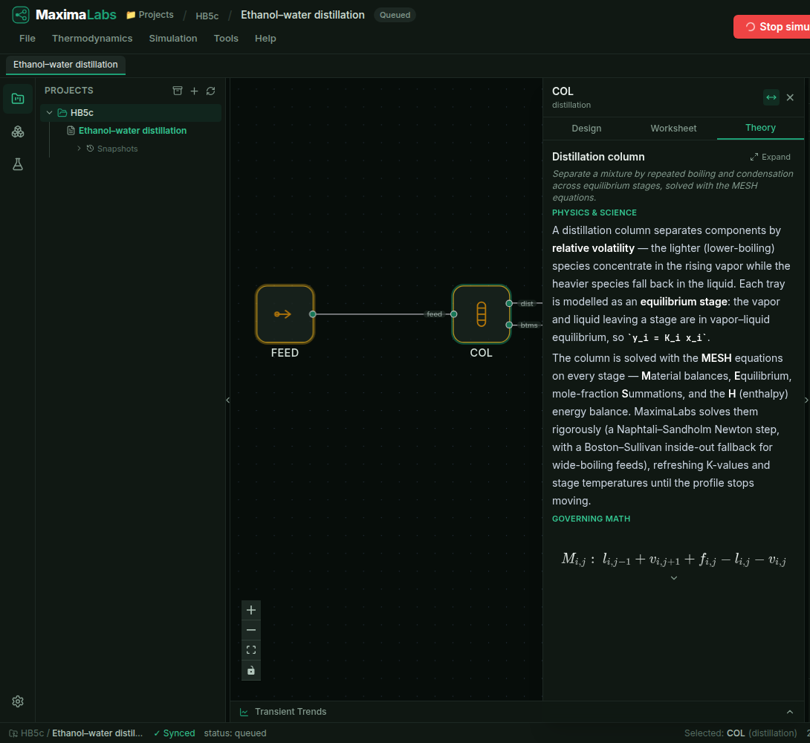810x743 pixels.
Task: Click the MaximaLabs logo icon
Action: tap(21, 14)
